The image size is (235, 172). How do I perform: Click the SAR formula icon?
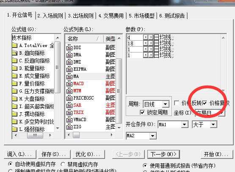point(69,105)
